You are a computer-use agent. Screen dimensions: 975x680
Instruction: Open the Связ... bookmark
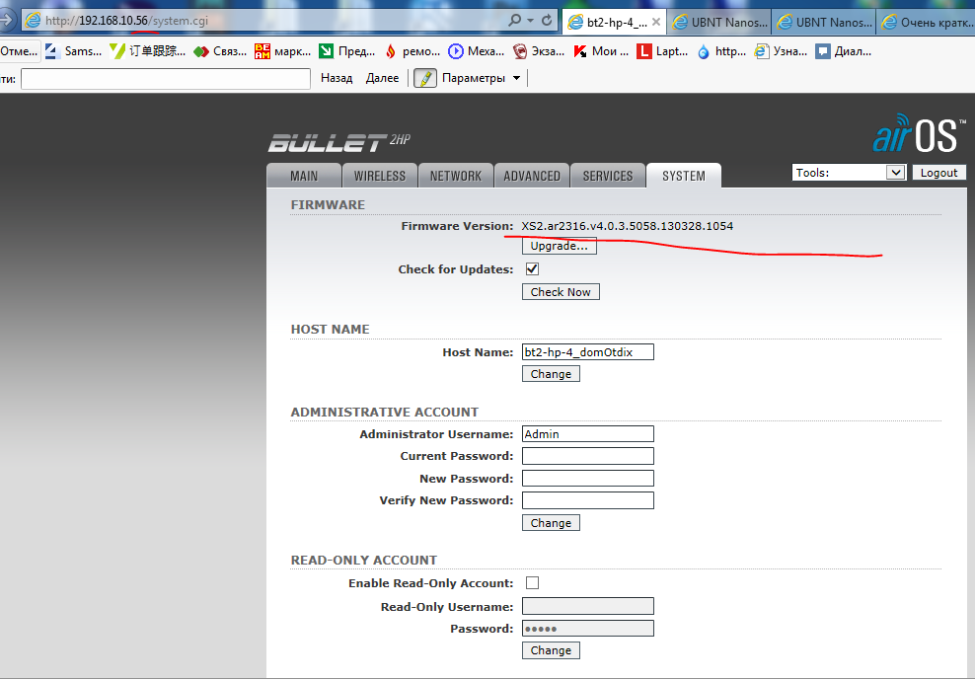[221, 51]
